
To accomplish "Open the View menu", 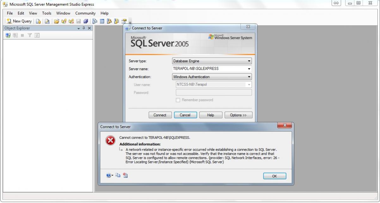I will (x=33, y=13).
